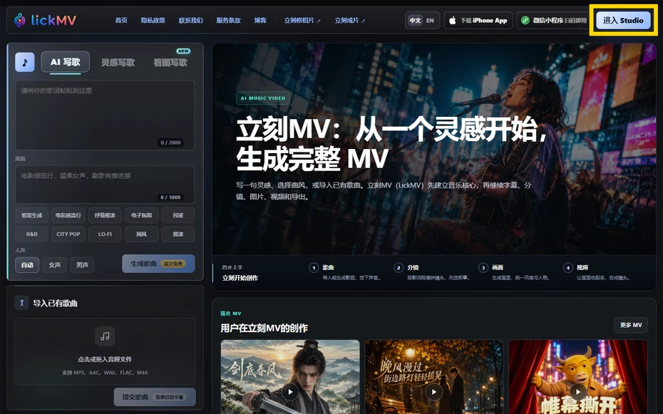Open 立刻成片 external link
This screenshot has width=663, height=414.
pyautogui.click(x=350, y=20)
